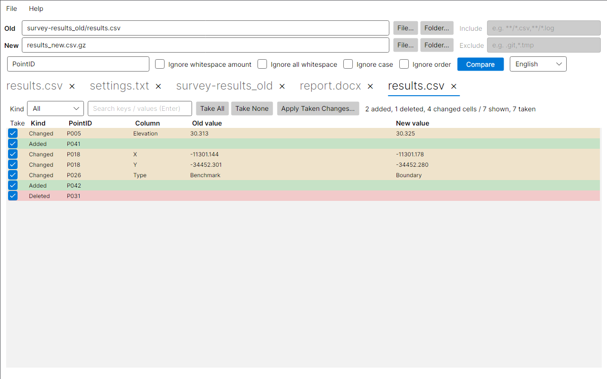This screenshot has width=607, height=379.
Task: Click the Search keys / values box
Action: [140, 108]
